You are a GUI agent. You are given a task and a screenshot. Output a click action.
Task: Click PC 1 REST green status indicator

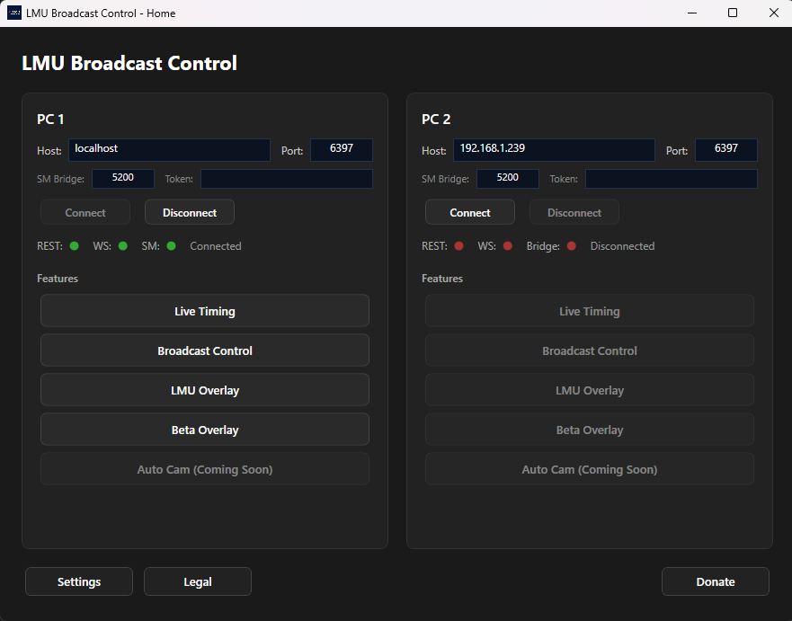[75, 246]
